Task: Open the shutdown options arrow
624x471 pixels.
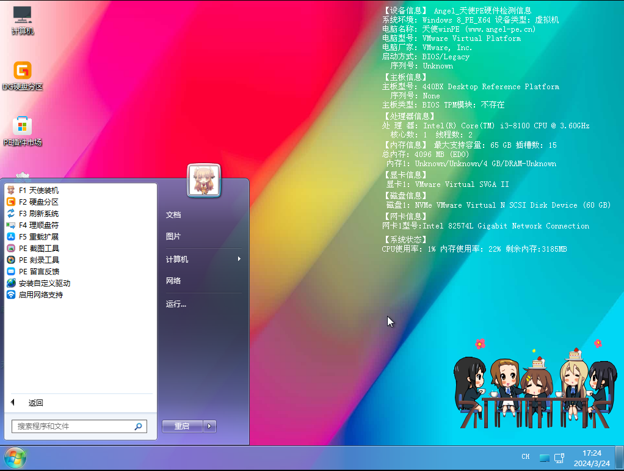Action: (209, 426)
